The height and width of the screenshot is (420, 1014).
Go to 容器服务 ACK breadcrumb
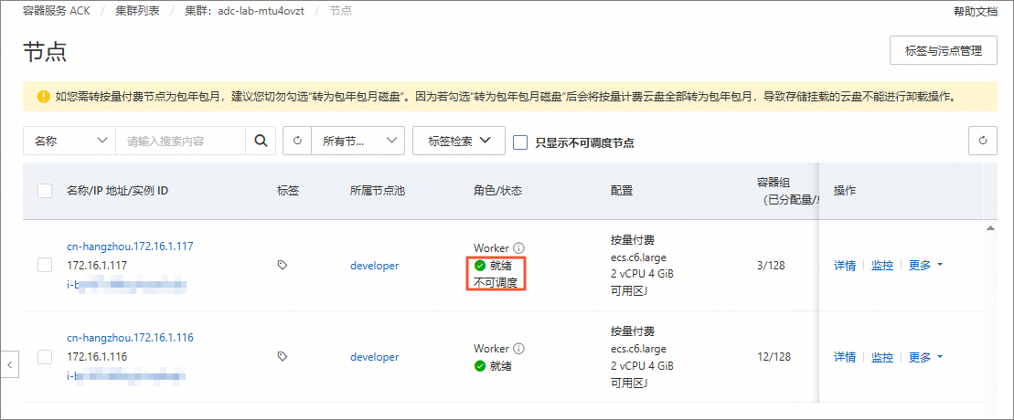57,12
